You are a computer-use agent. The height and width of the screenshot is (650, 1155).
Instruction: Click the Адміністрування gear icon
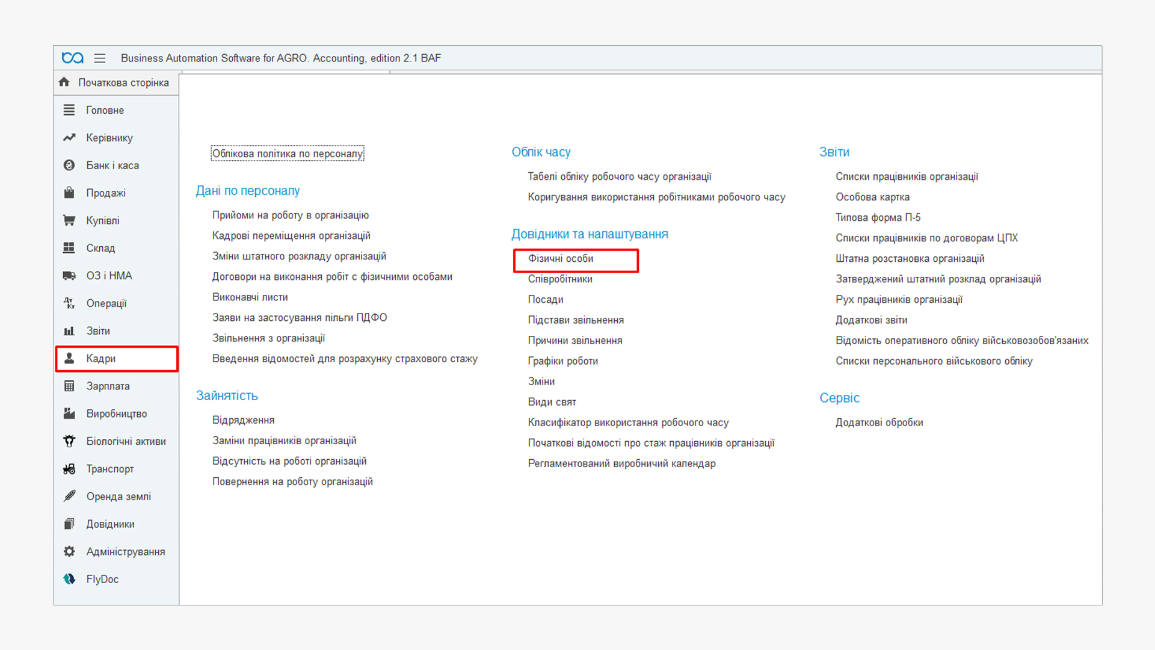[69, 551]
